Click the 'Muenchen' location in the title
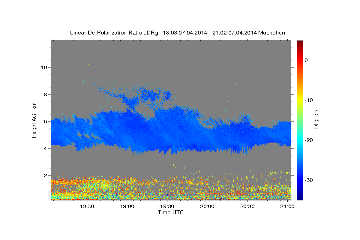360x240 pixels. (x=272, y=33)
